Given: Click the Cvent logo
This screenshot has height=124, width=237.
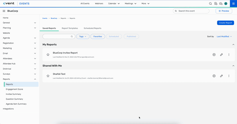Looking at the screenshot, I should (x=9, y=4).
